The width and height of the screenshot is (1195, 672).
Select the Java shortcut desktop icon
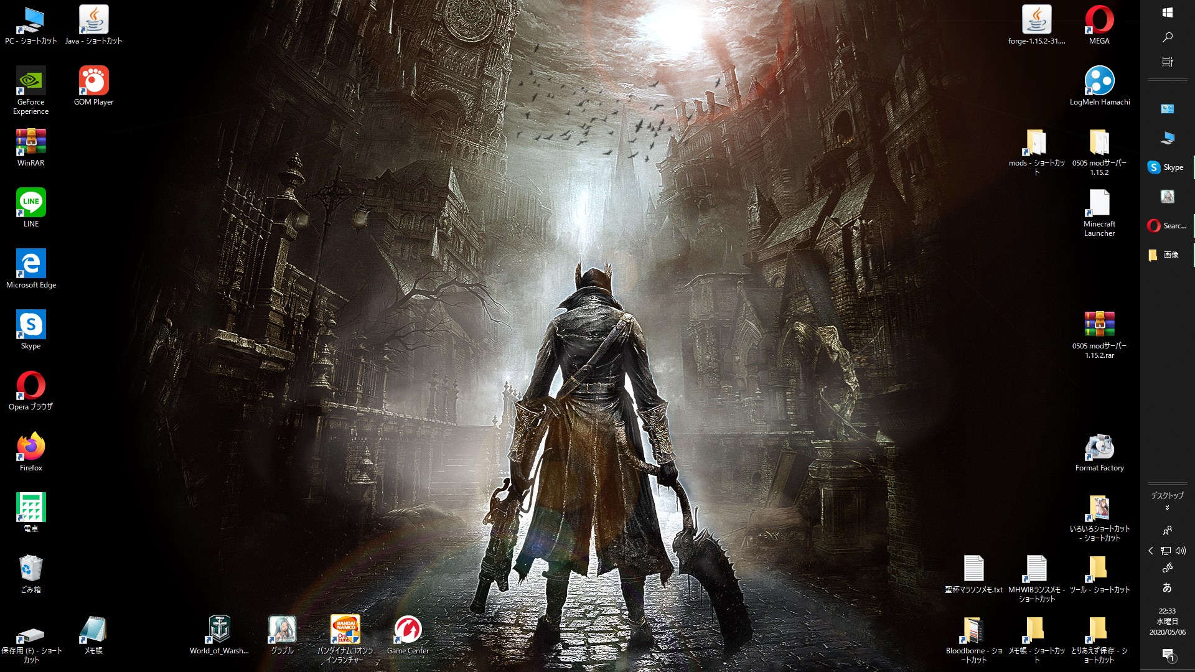point(93,25)
